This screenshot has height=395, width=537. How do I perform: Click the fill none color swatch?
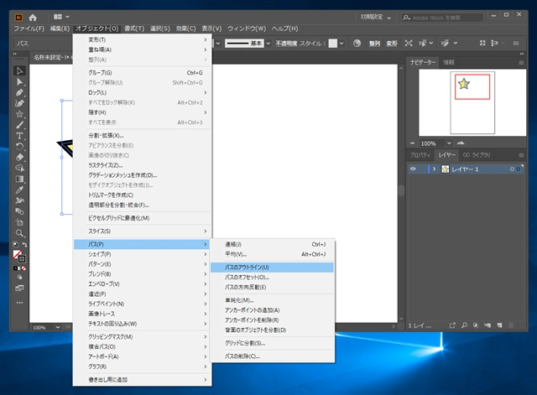(17, 254)
